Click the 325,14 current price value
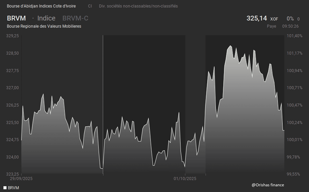309x192 pixels. (x=257, y=18)
